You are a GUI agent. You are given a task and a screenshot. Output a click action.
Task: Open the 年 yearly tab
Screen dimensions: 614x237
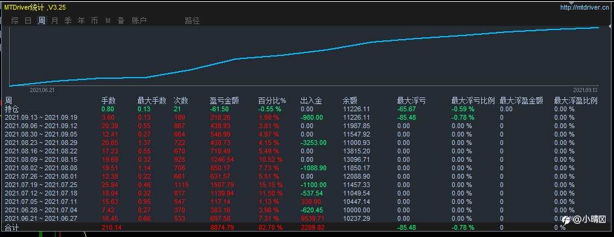81,20
